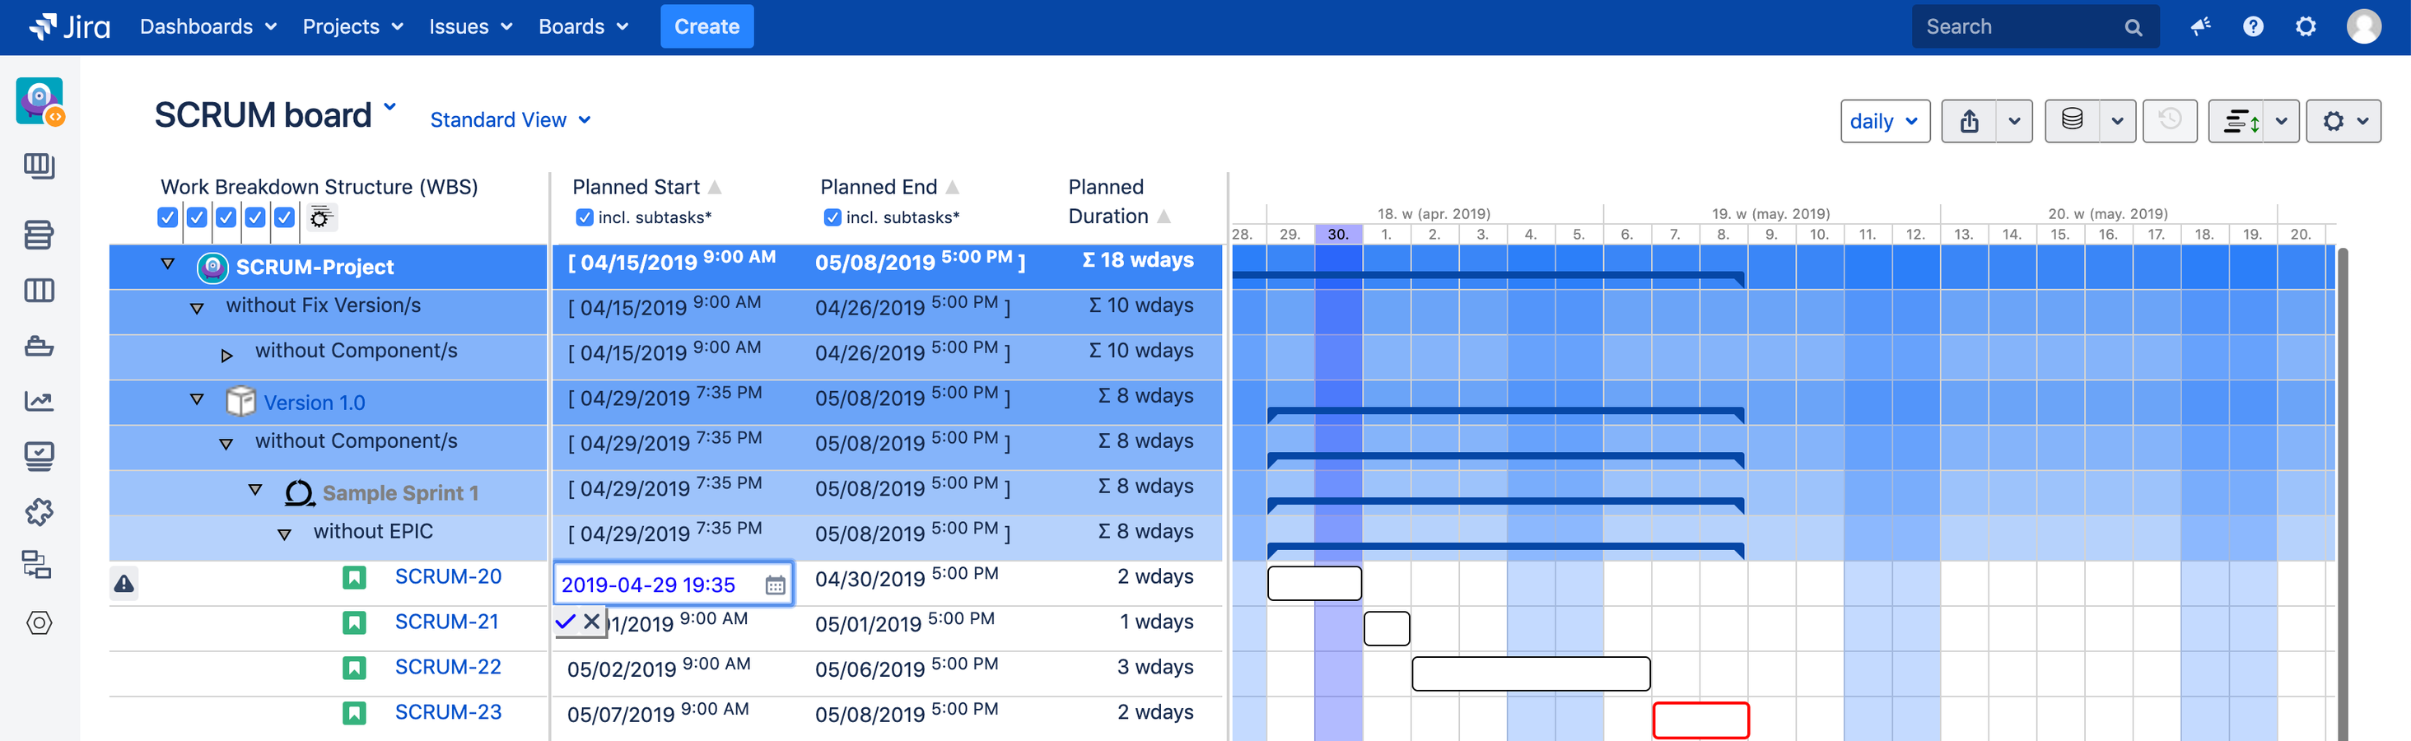This screenshot has width=2411, height=741.
Task: Open the releases ship sidebar icon
Action: click(x=39, y=346)
